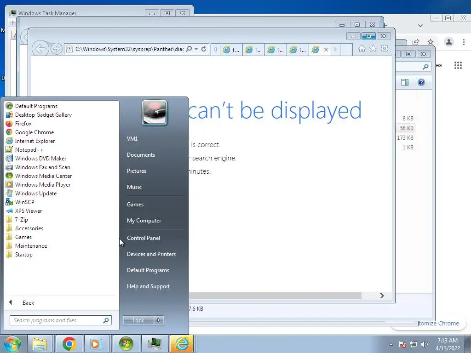Open Internet Explorer favorites star

373,48
